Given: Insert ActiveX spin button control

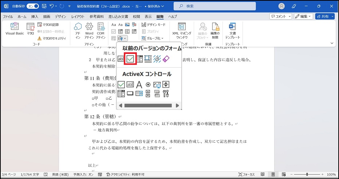Looking at the screenshot, I should (x=166, y=85).
